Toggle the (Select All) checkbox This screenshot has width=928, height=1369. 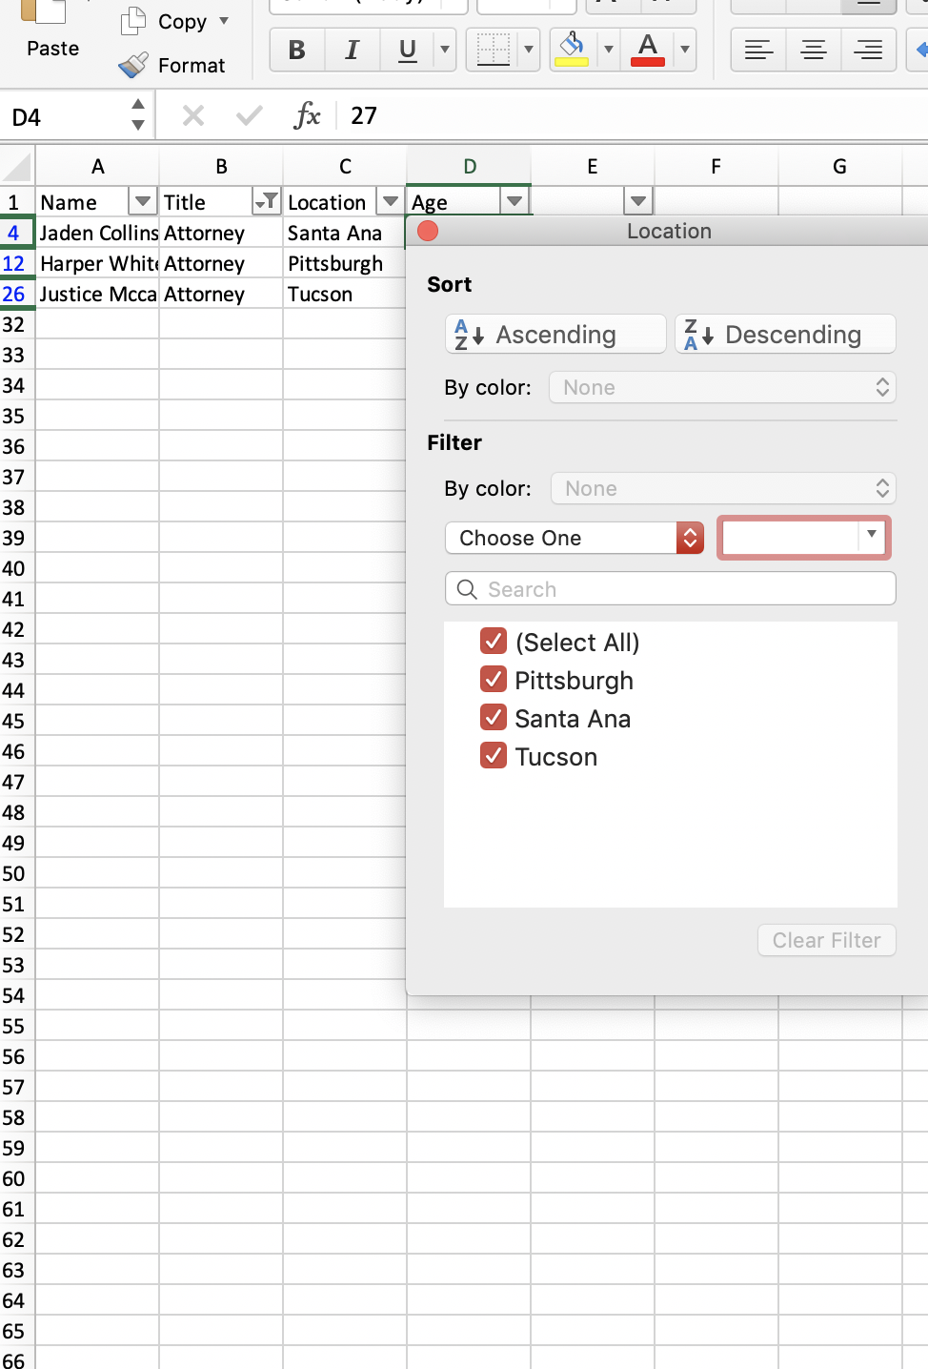tap(493, 641)
